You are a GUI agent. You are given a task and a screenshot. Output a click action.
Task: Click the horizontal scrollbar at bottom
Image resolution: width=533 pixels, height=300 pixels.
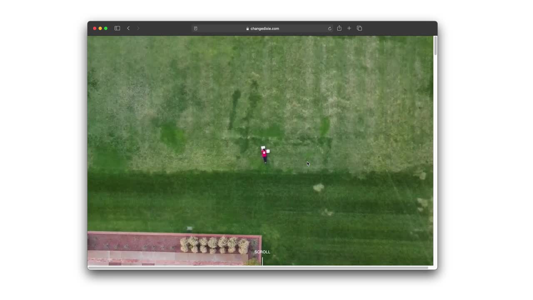[258, 267]
